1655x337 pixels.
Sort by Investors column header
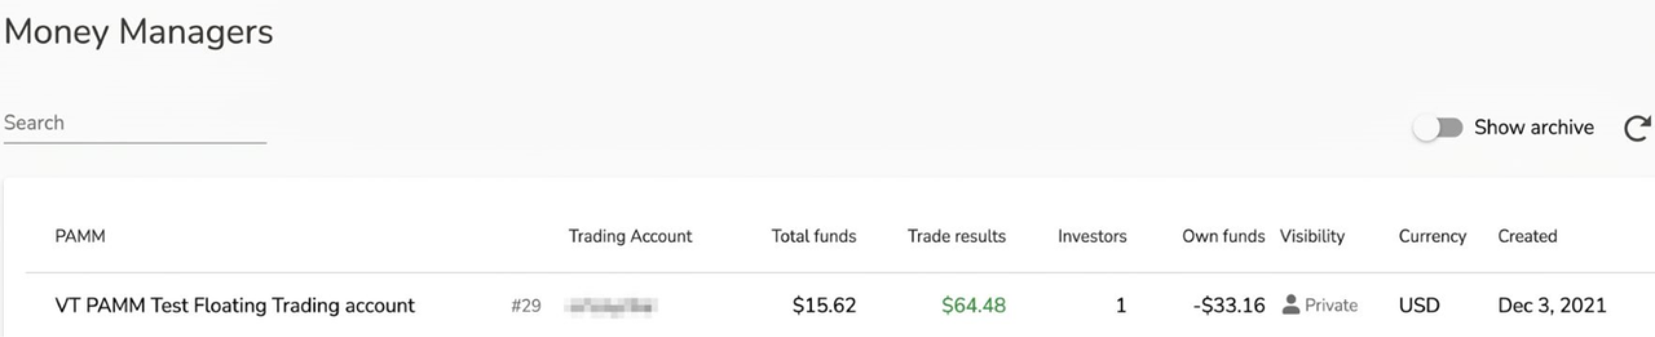click(x=1091, y=236)
